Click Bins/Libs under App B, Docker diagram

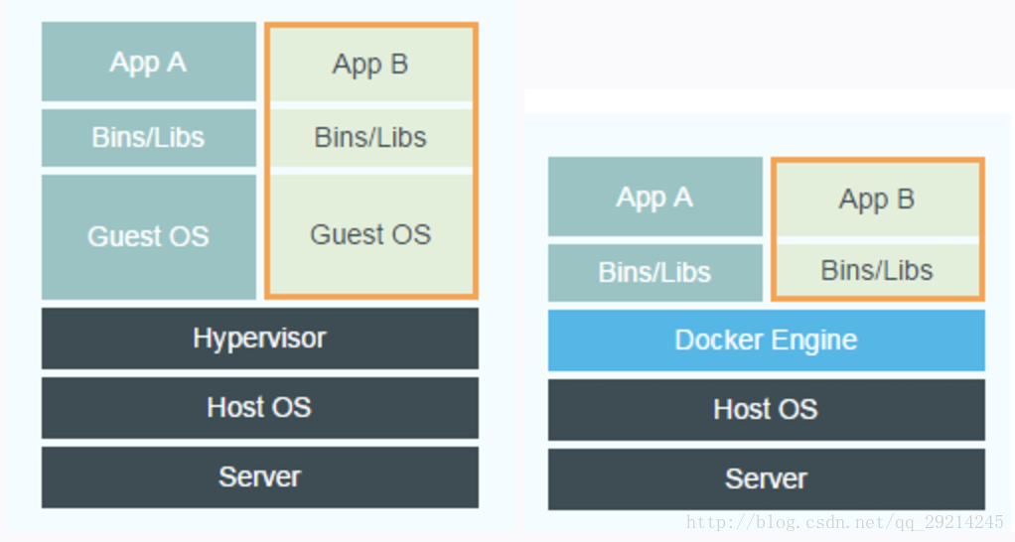tap(878, 270)
